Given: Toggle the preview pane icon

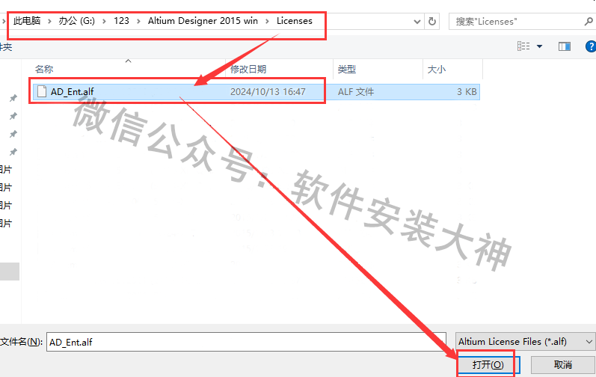Looking at the screenshot, I should tap(565, 46).
